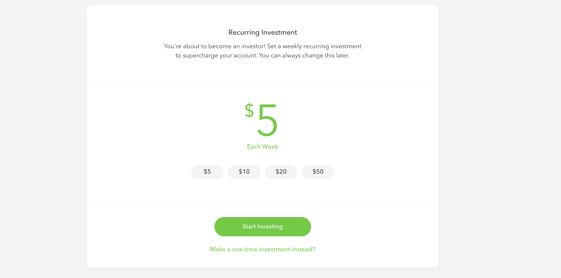
Task: Tap the five dollar amount chip
Action: [207, 172]
